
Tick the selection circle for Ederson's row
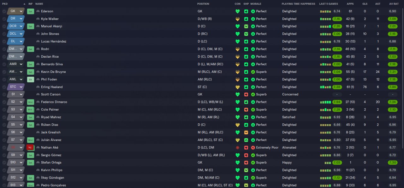click(x=4, y=11)
